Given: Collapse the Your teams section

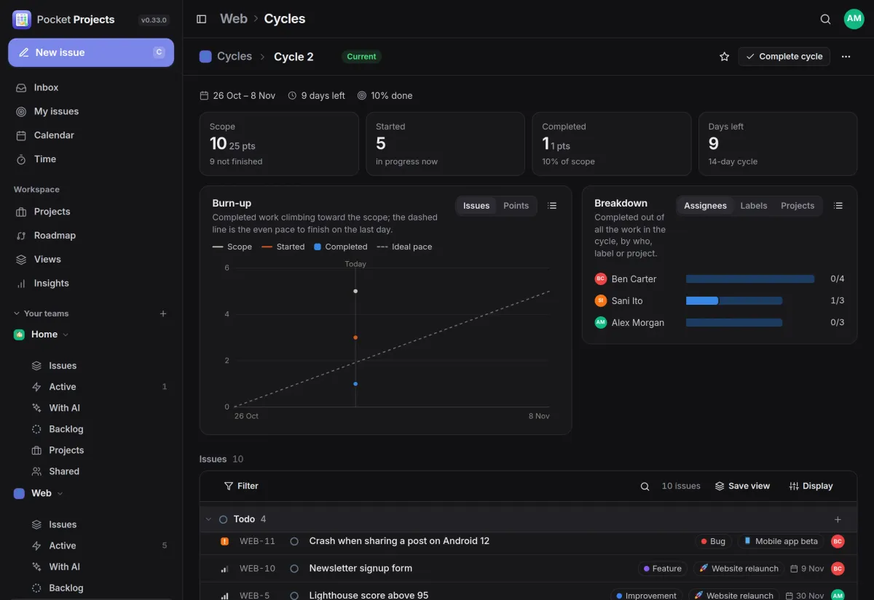Looking at the screenshot, I should pos(41,313).
